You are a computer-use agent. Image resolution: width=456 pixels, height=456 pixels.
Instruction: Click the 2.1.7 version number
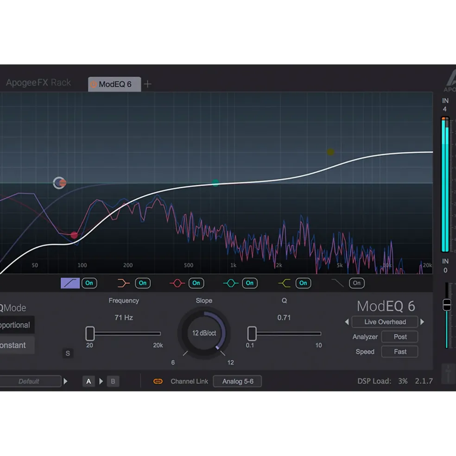click(424, 381)
